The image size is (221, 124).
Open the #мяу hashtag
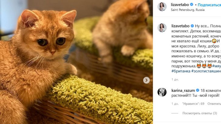216,66
